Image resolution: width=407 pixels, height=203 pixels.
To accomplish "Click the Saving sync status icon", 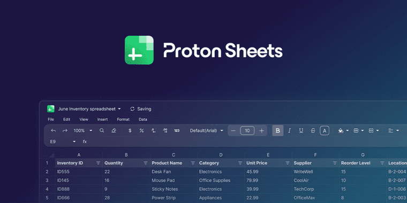I will coord(132,109).
